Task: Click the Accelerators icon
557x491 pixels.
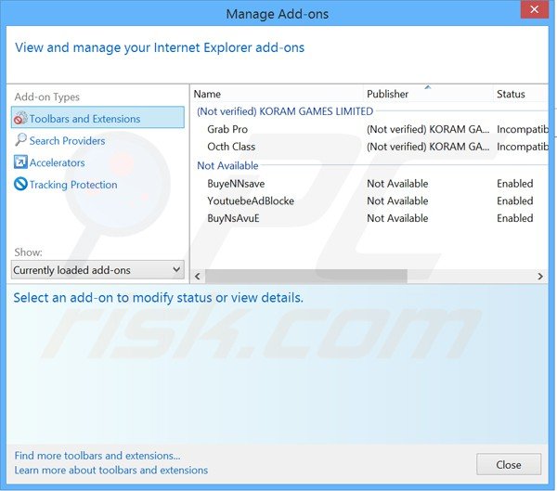Action: pos(20,162)
